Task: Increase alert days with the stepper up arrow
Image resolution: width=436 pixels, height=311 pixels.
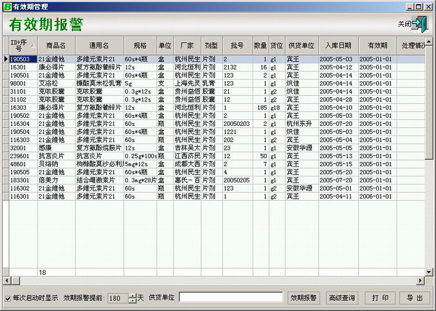Action: click(x=132, y=295)
